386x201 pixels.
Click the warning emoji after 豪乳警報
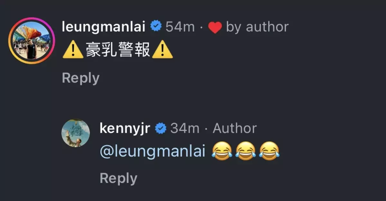point(162,51)
